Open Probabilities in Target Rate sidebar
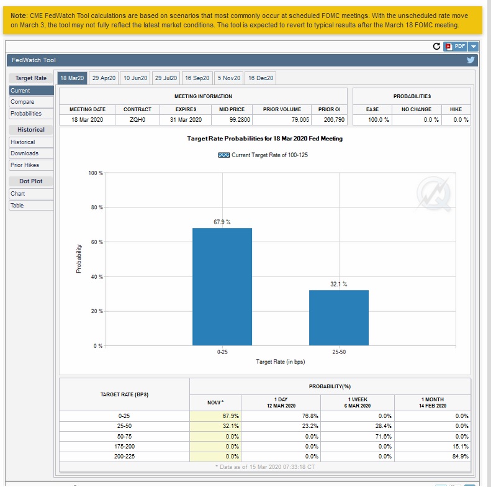This screenshot has width=491, height=487. coord(31,114)
